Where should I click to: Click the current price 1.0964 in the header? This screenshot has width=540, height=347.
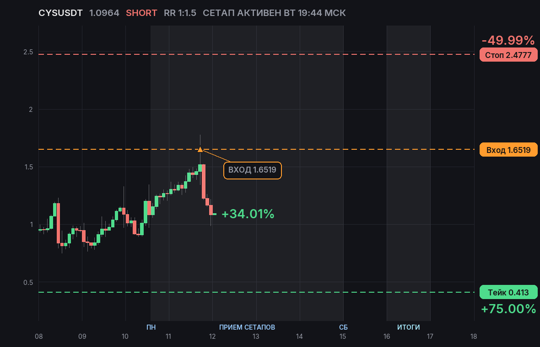[x=104, y=13]
